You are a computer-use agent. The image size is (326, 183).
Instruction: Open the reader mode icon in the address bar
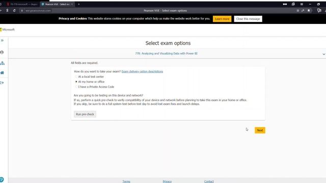pyautogui.click(x=297, y=11)
